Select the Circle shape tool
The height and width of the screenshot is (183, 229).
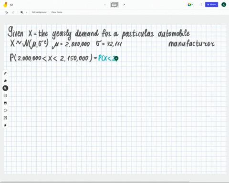point(5,111)
